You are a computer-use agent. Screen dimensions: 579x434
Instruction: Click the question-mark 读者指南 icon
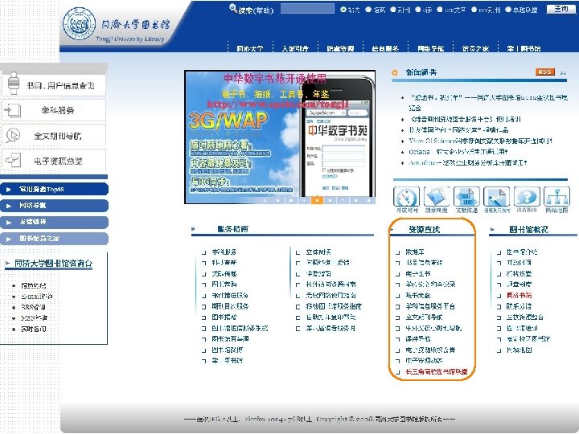[x=527, y=197]
